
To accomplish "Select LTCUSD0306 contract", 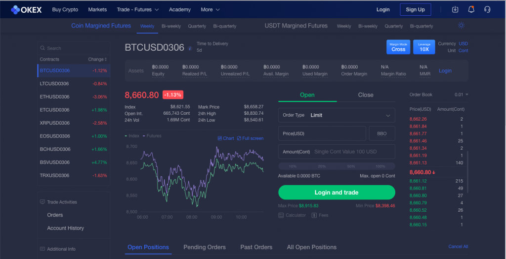I will pyautogui.click(x=74, y=84).
